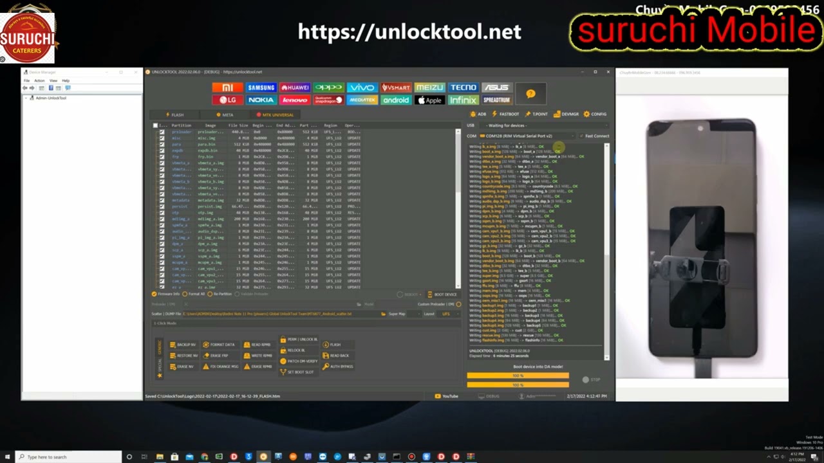Select the Xiaomi MI brand icon
The width and height of the screenshot is (824, 463).
click(x=228, y=87)
